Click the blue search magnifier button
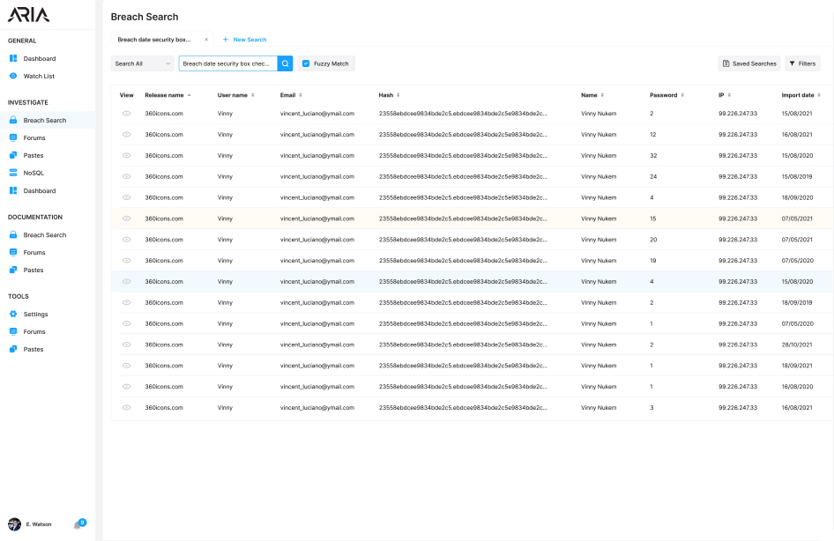The image size is (834, 541). (285, 63)
